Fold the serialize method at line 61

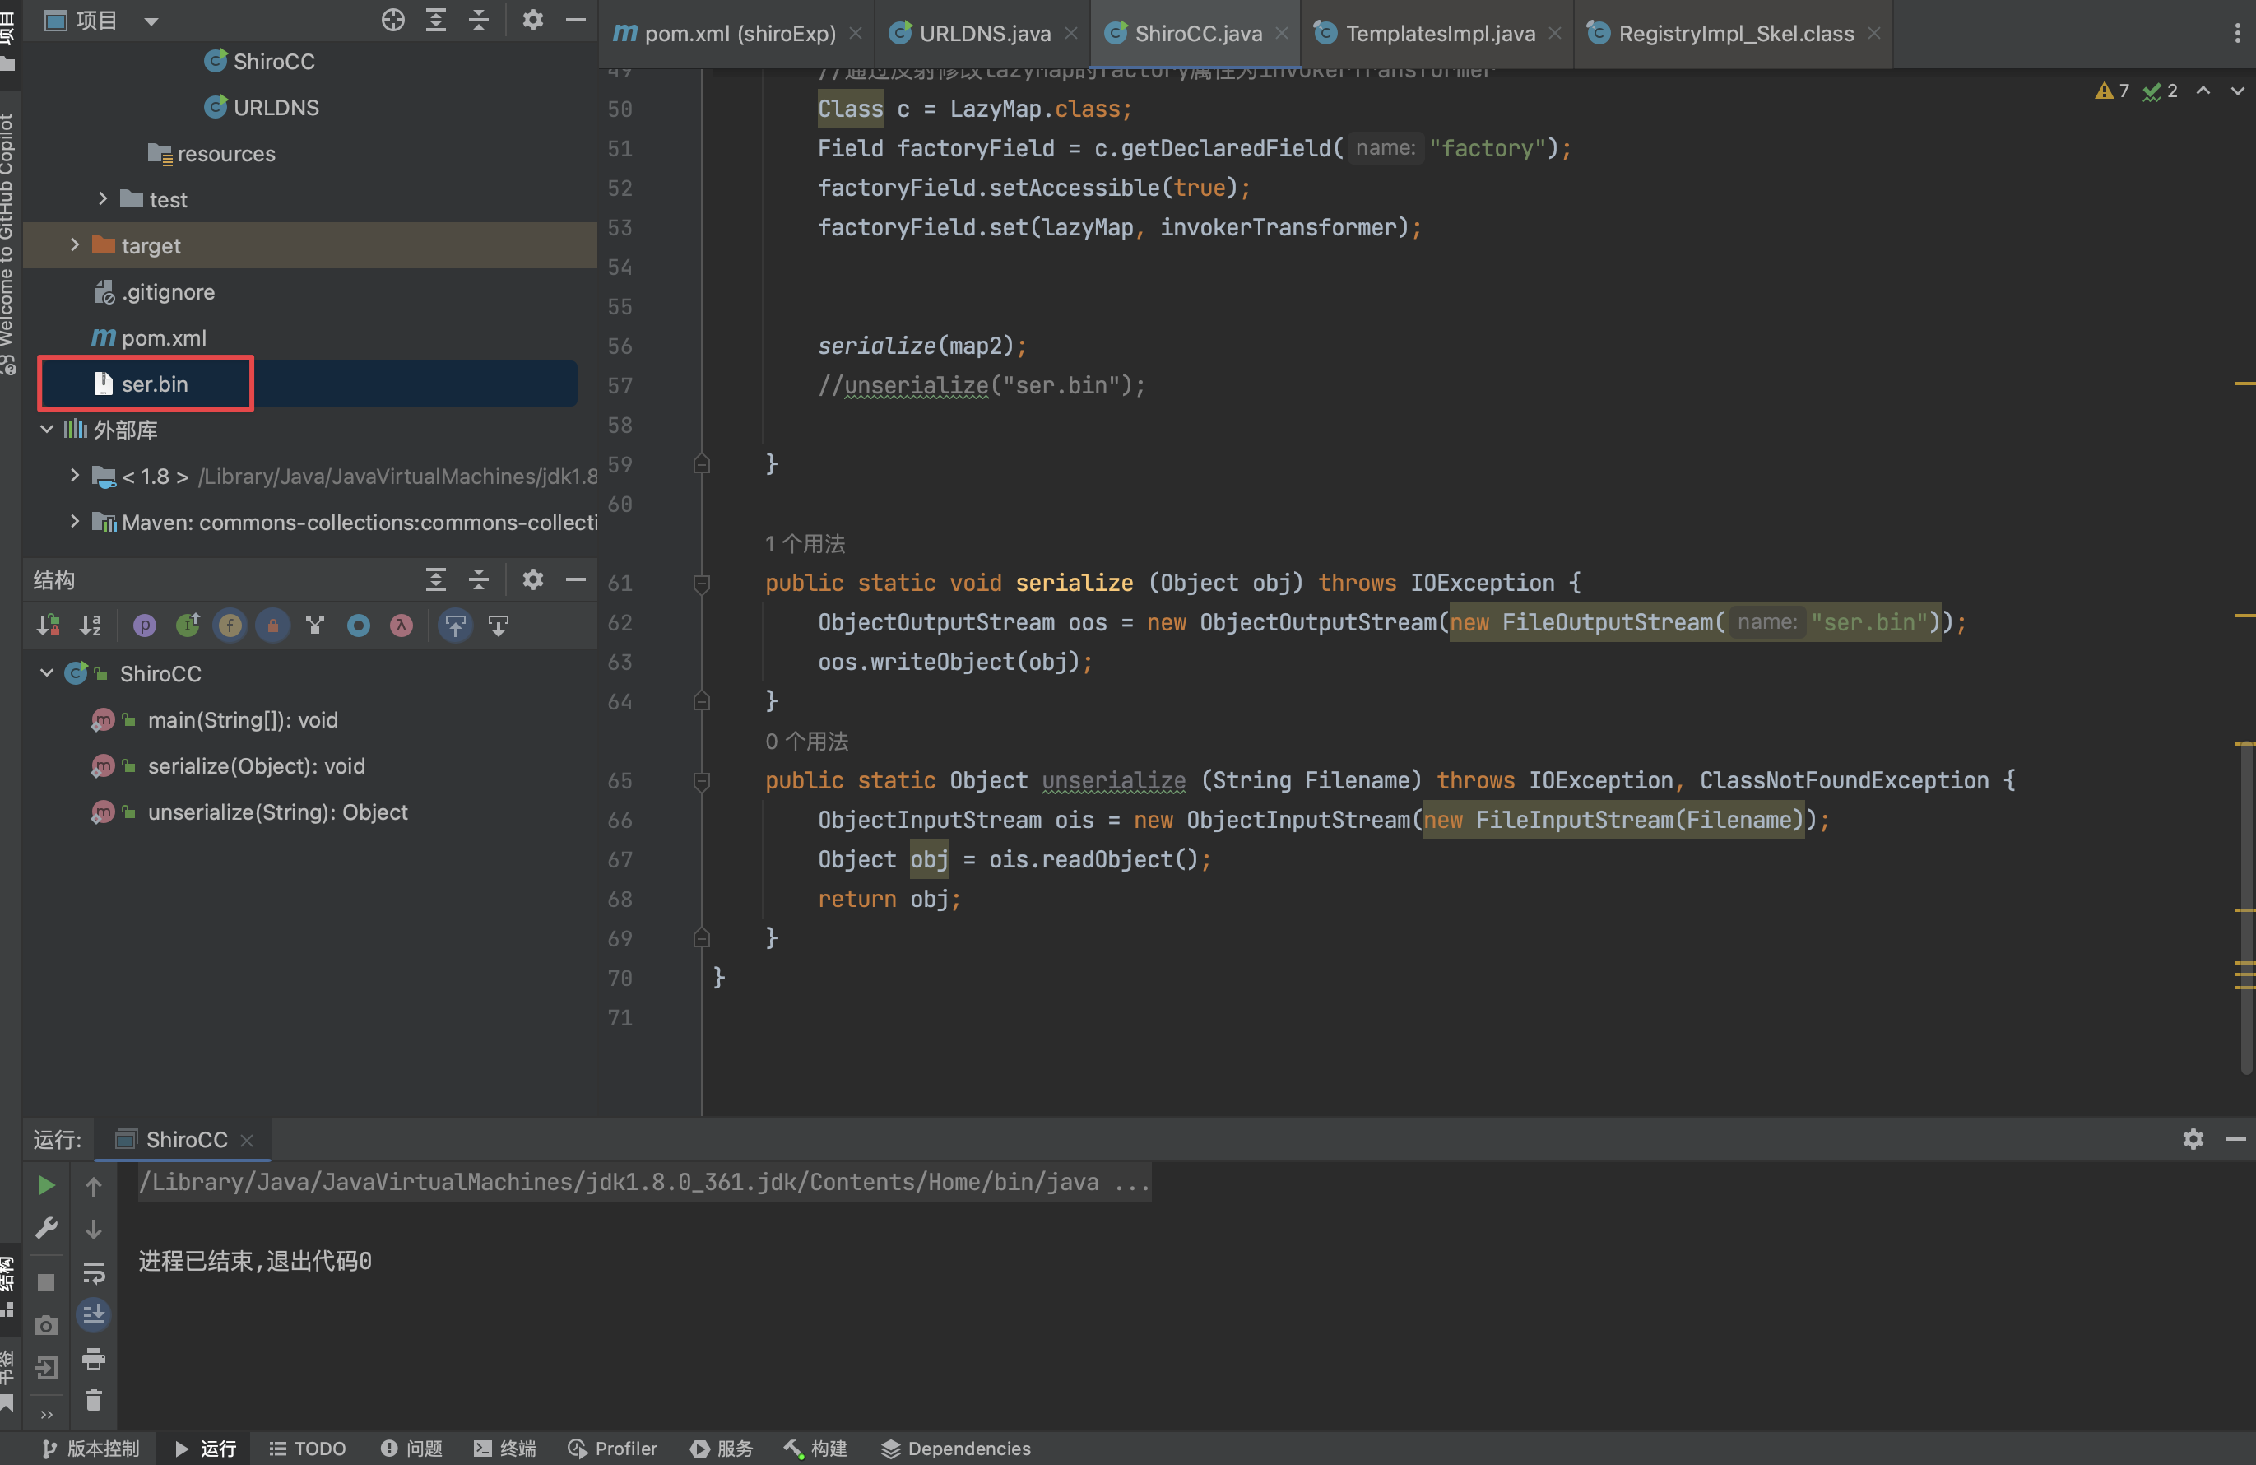702,584
